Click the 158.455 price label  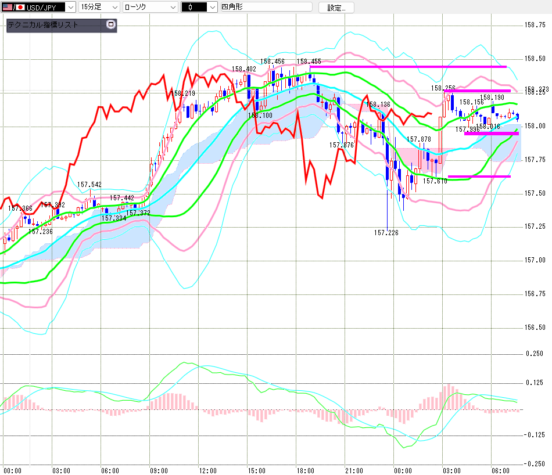309,62
